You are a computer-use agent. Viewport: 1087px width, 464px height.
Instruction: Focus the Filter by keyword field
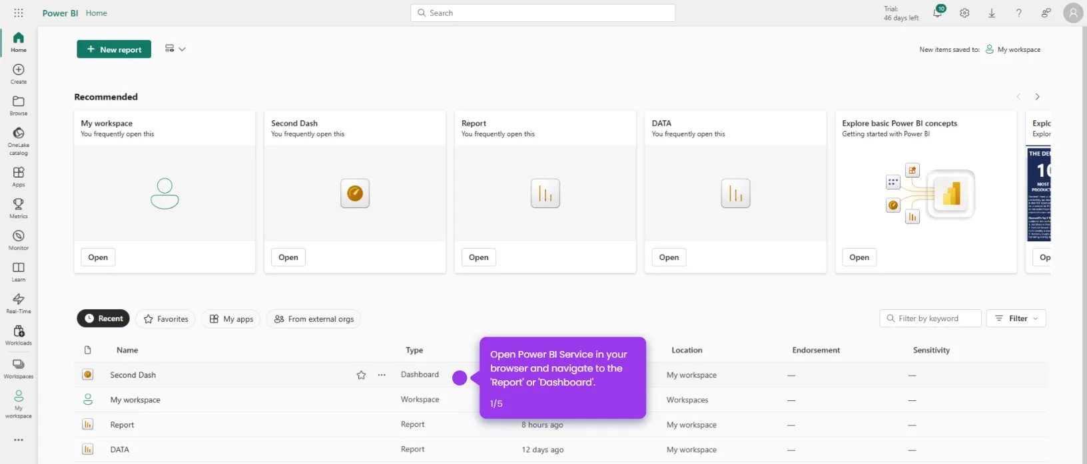(930, 318)
